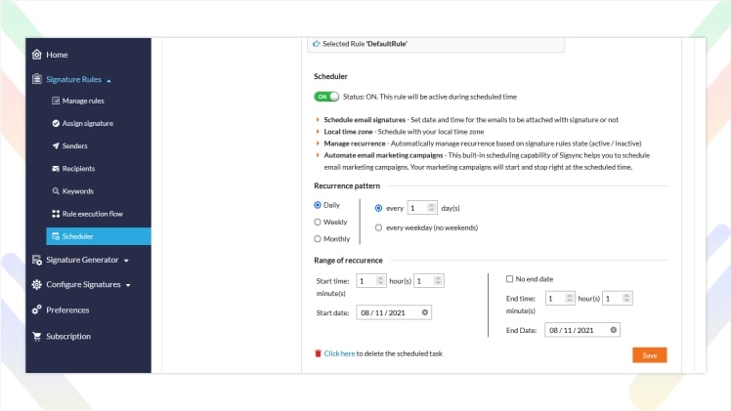Click the red trash delete icon
Viewport: 731px width, 411px height.
pos(318,353)
